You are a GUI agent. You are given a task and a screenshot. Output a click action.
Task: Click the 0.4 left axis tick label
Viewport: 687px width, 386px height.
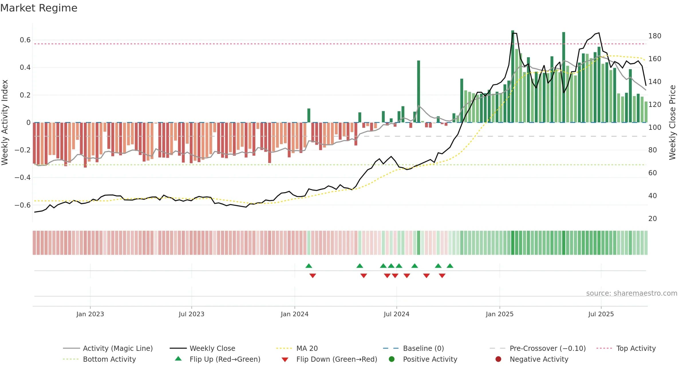(x=25, y=67)
